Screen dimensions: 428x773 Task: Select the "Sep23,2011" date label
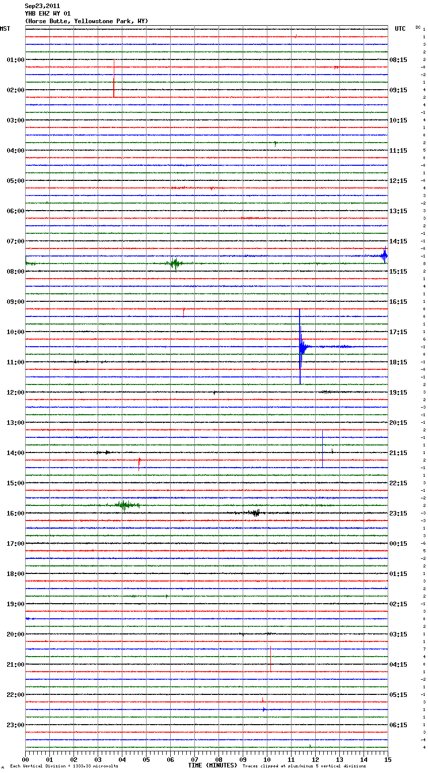(42, 6)
